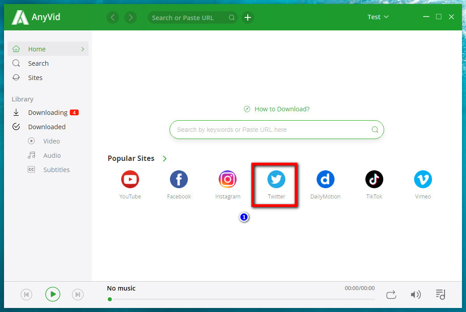Open the Test account dropdown
The width and height of the screenshot is (466, 312).
tap(378, 17)
